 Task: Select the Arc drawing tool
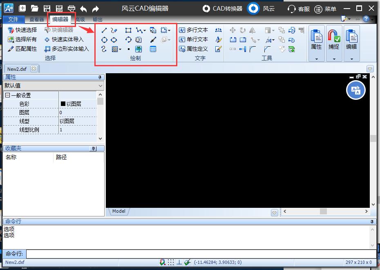[x=128, y=40]
